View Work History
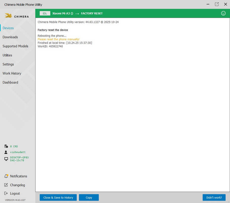The image size is (230, 203). click(x=12, y=73)
